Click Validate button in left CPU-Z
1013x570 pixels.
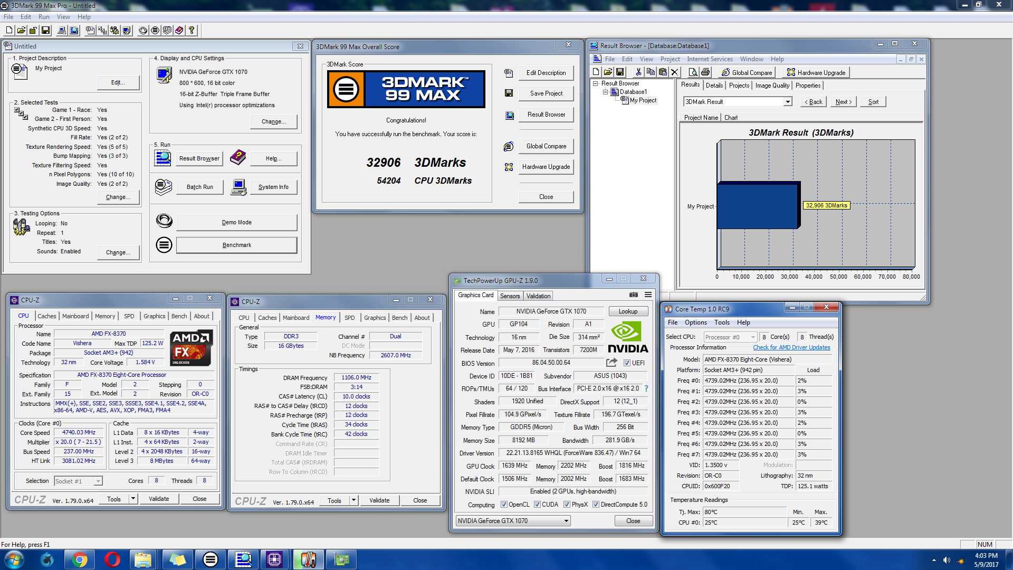tap(159, 499)
